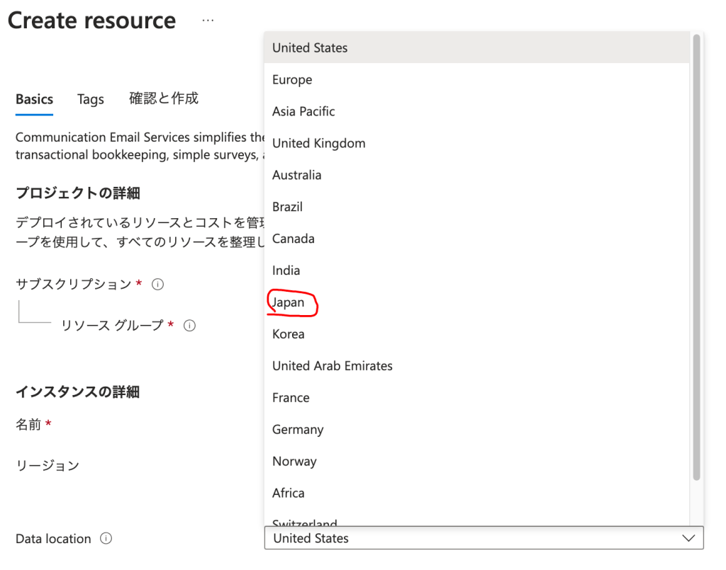Choose Korea in the dropdown list
This screenshot has width=726, height=570.
[289, 334]
